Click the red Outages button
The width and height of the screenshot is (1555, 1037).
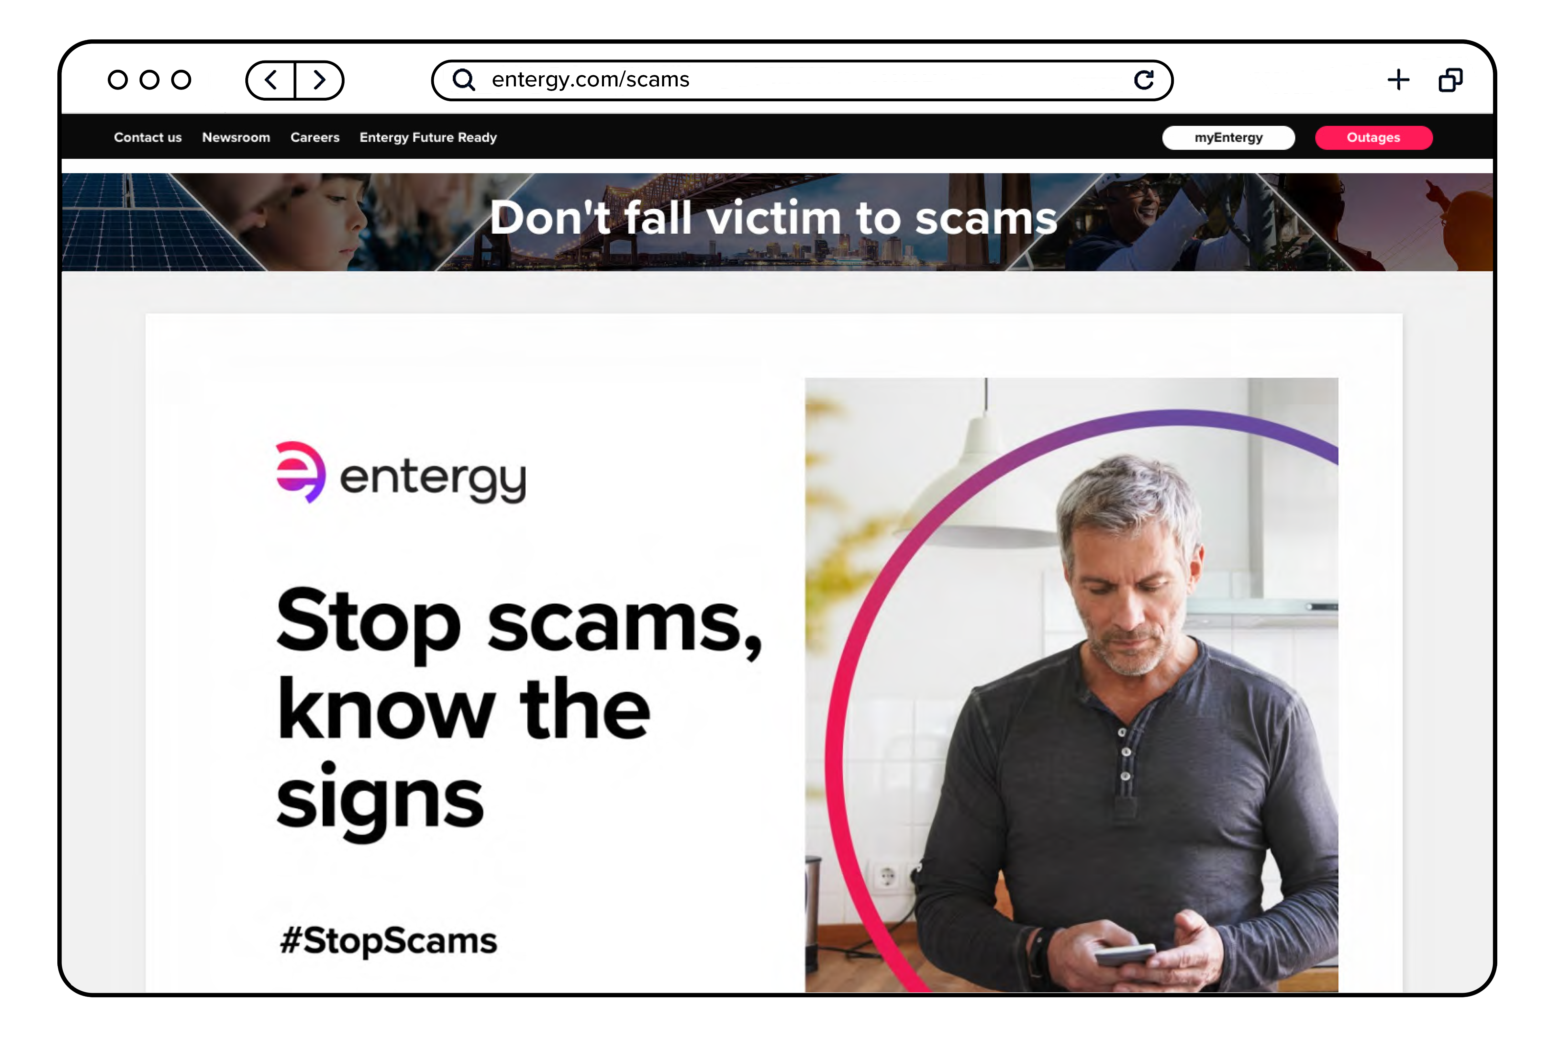tap(1373, 138)
